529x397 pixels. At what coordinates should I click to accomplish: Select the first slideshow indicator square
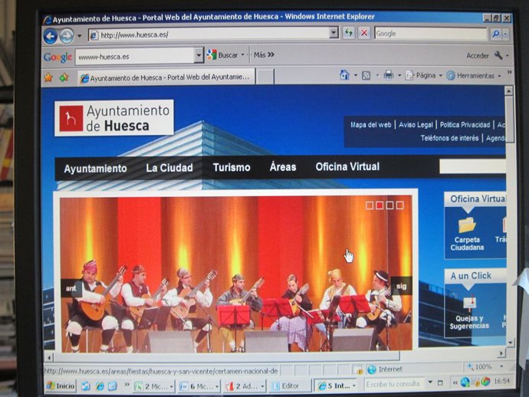pos(370,205)
